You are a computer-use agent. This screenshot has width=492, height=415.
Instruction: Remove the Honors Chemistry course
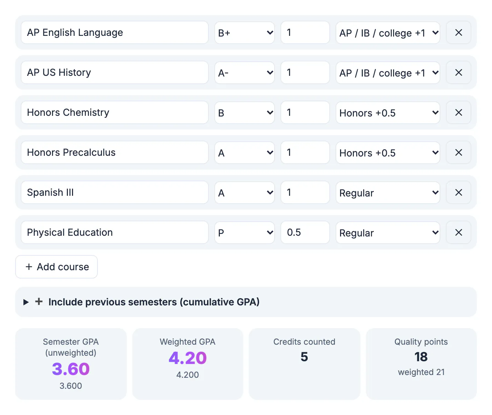459,112
